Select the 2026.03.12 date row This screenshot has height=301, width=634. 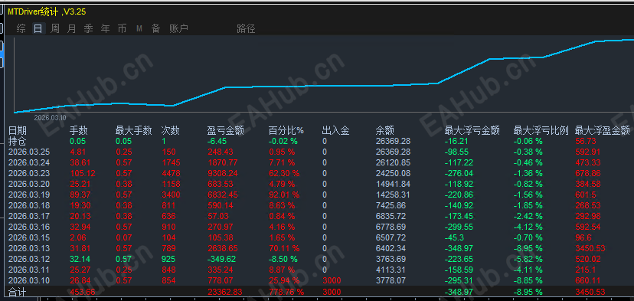point(28,260)
